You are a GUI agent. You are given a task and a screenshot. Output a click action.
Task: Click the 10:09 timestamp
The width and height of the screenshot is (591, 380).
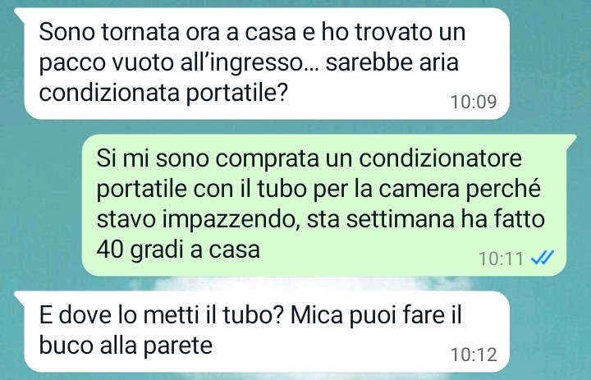[474, 102]
